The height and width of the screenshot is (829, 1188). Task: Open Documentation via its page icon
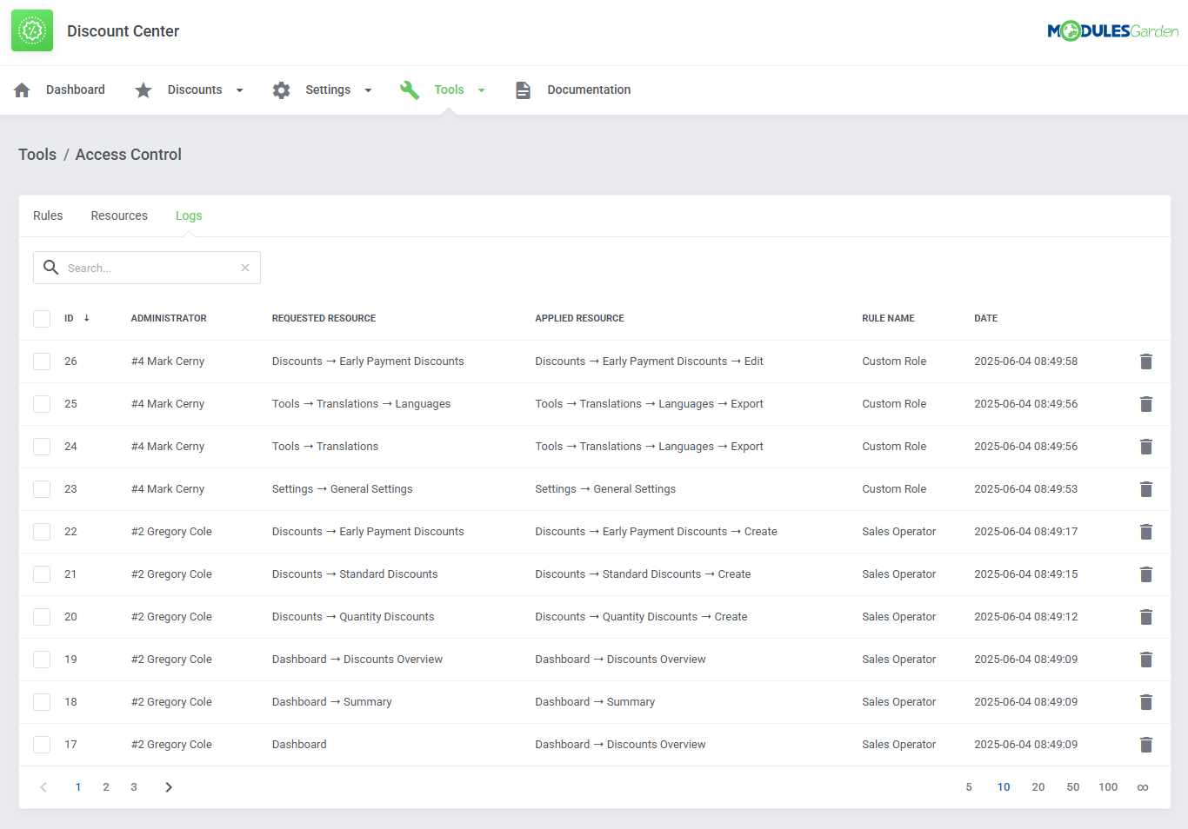523,89
